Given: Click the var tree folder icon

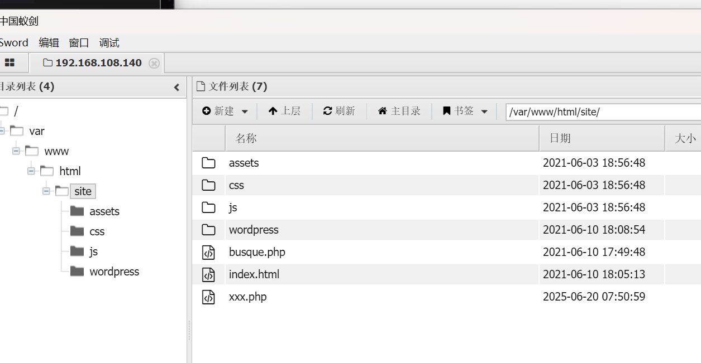Looking at the screenshot, I should point(17,130).
